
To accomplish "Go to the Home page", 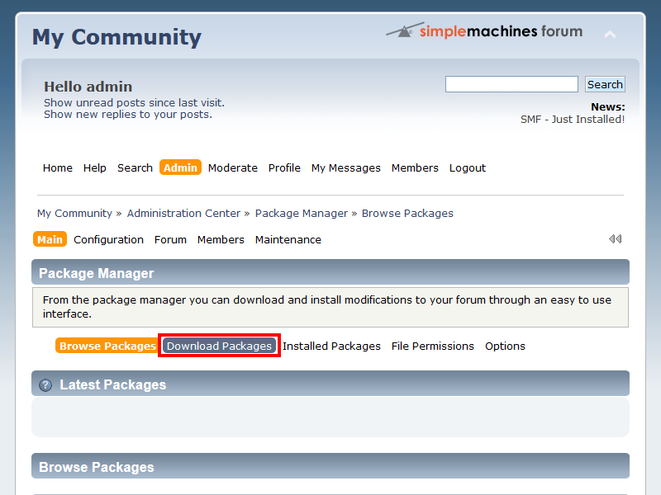I will click(57, 168).
